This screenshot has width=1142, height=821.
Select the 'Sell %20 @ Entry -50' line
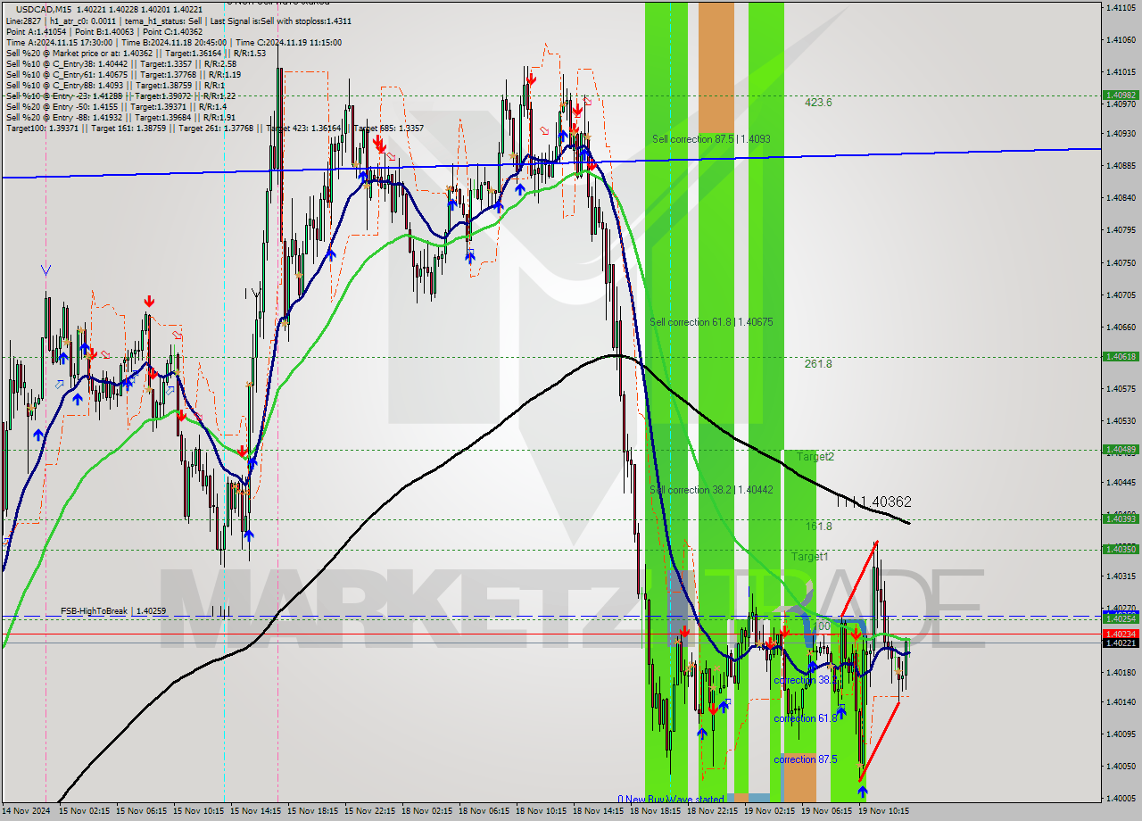(116, 106)
